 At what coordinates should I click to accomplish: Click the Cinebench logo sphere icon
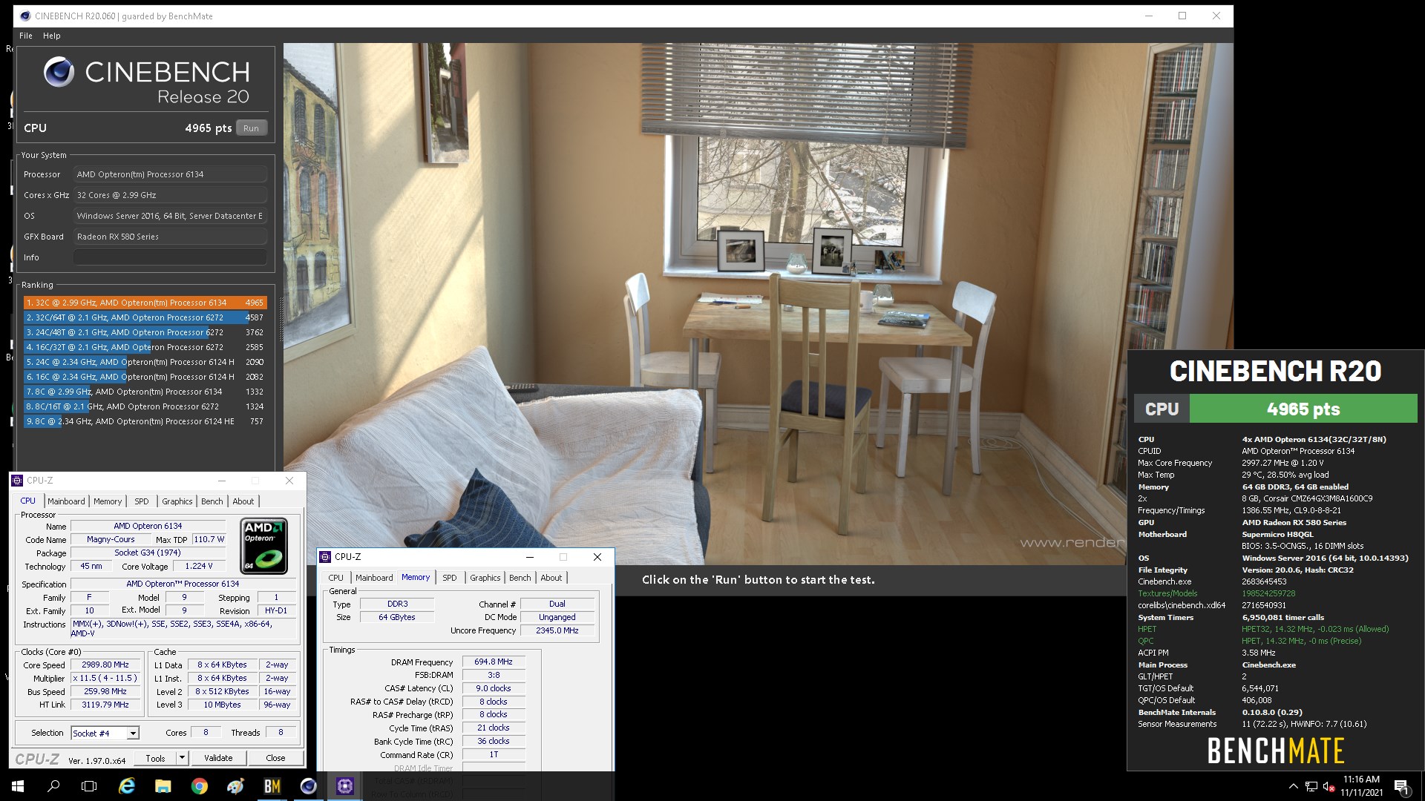(59, 72)
